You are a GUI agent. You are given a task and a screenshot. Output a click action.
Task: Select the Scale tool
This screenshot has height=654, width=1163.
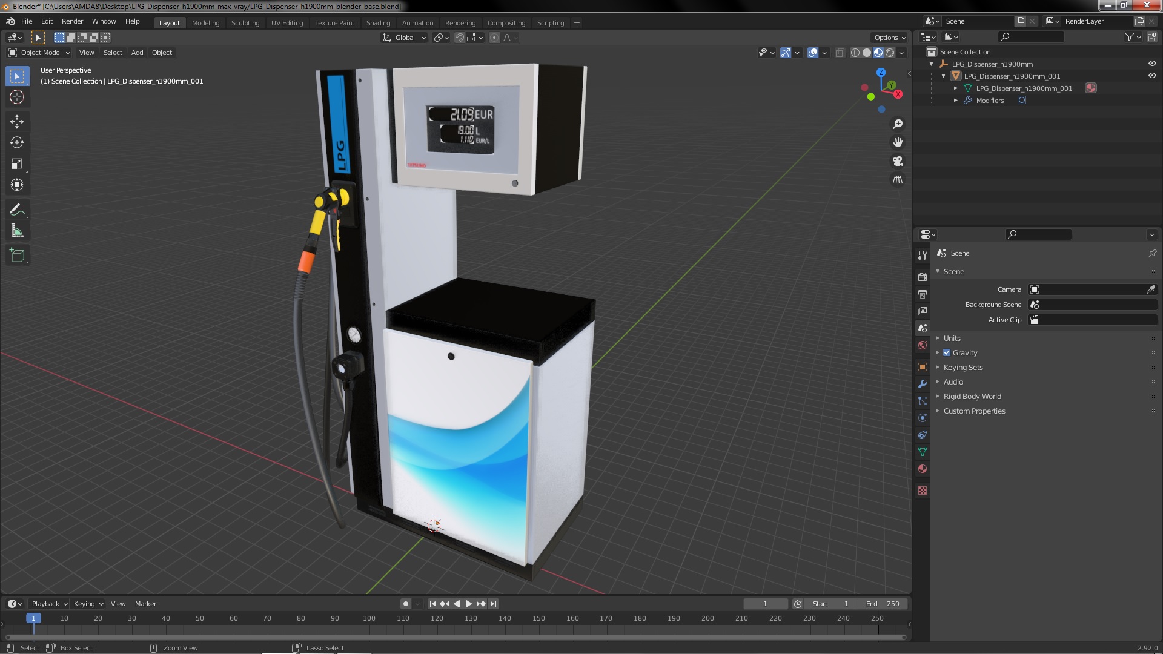[x=17, y=164]
